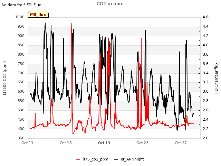
Task: Click the 3.2 right axis tick label
Action: click(x=205, y=82)
